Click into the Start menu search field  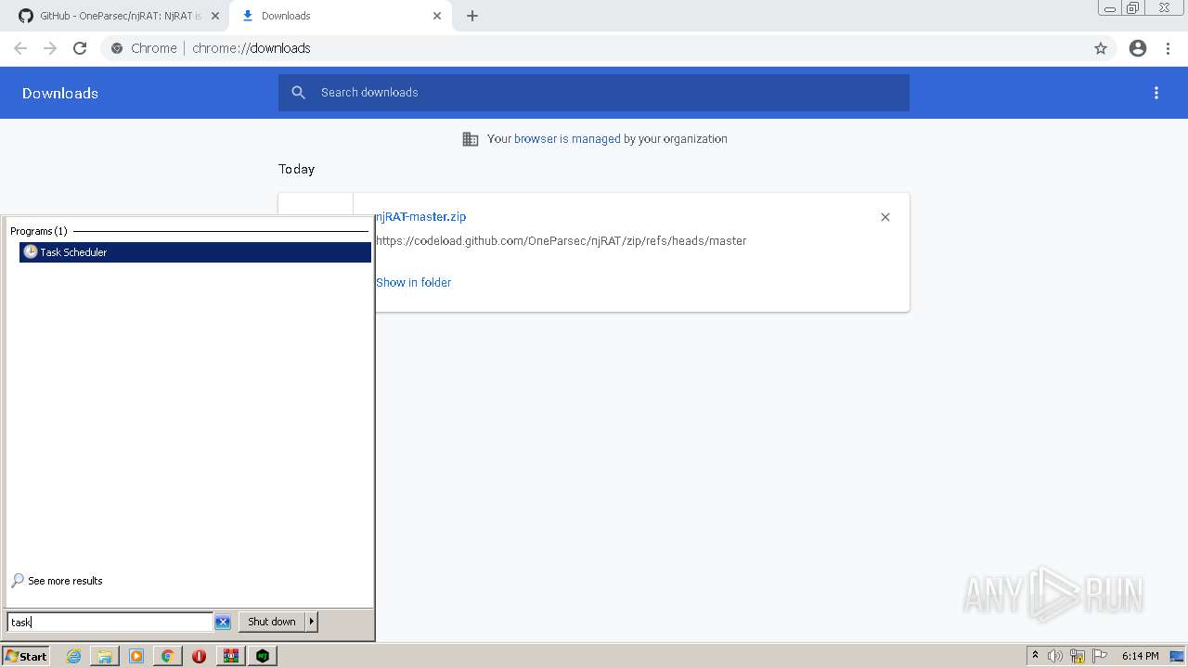tap(110, 623)
